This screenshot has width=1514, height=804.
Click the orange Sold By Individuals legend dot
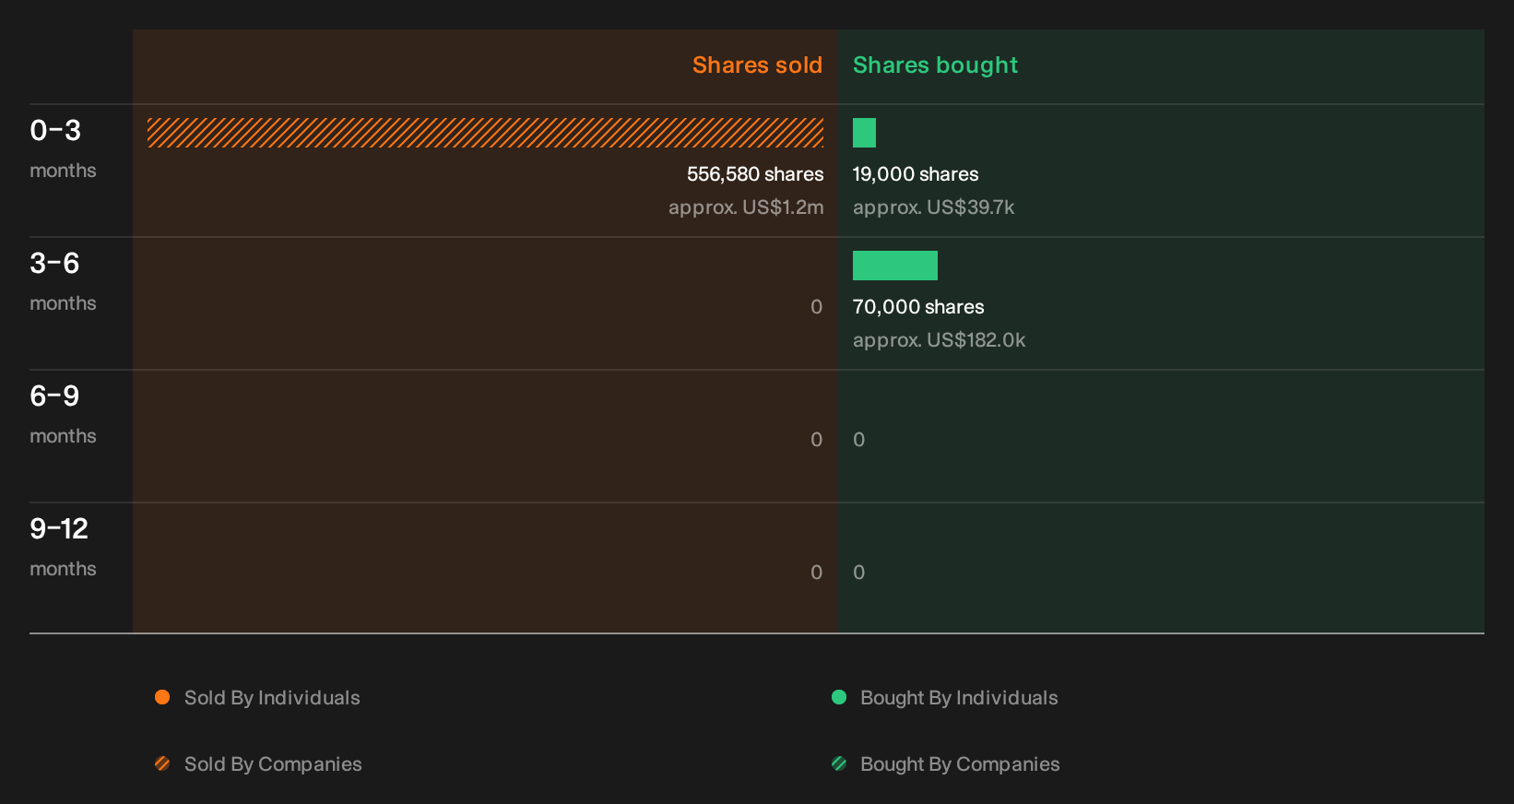click(162, 697)
